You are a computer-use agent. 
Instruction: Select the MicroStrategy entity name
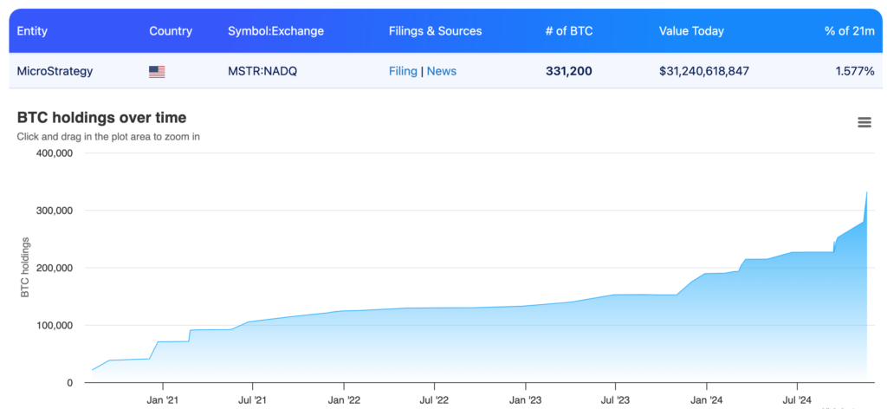coord(55,71)
